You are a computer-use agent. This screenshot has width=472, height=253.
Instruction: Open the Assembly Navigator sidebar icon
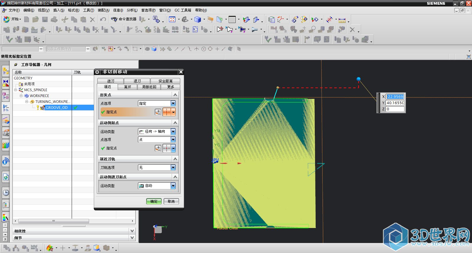pos(6,71)
